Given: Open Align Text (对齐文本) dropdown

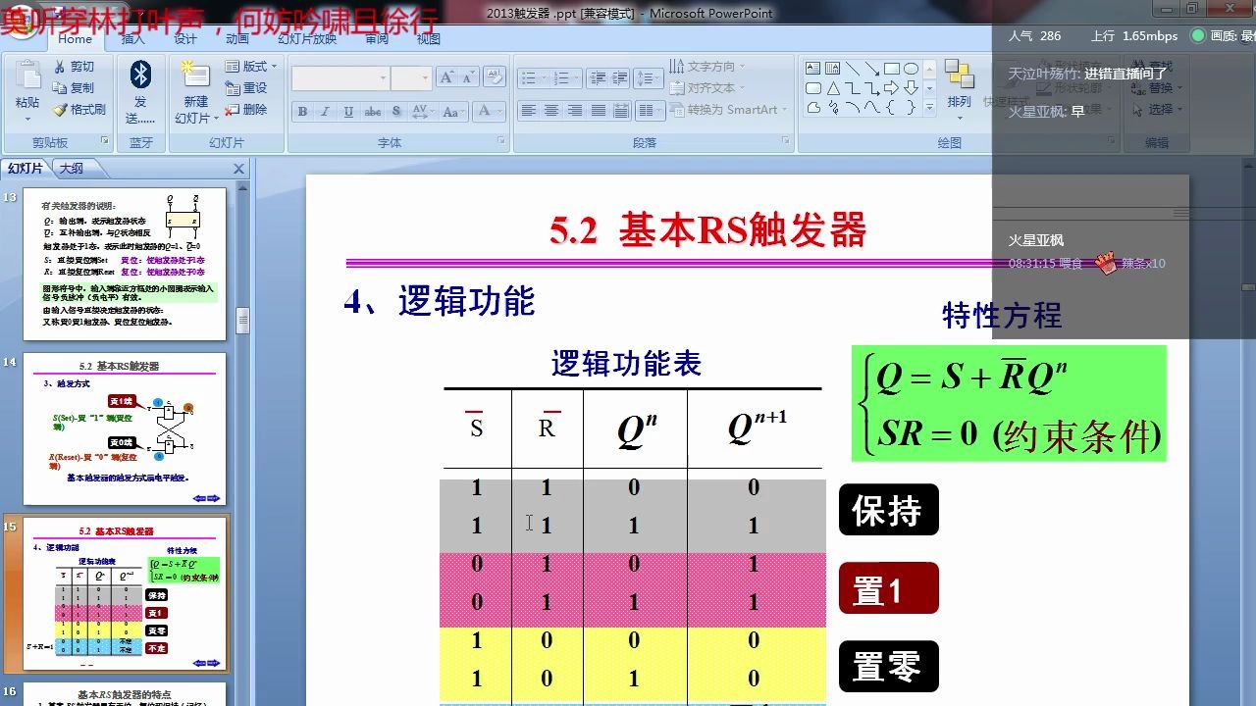Looking at the screenshot, I should tap(707, 88).
